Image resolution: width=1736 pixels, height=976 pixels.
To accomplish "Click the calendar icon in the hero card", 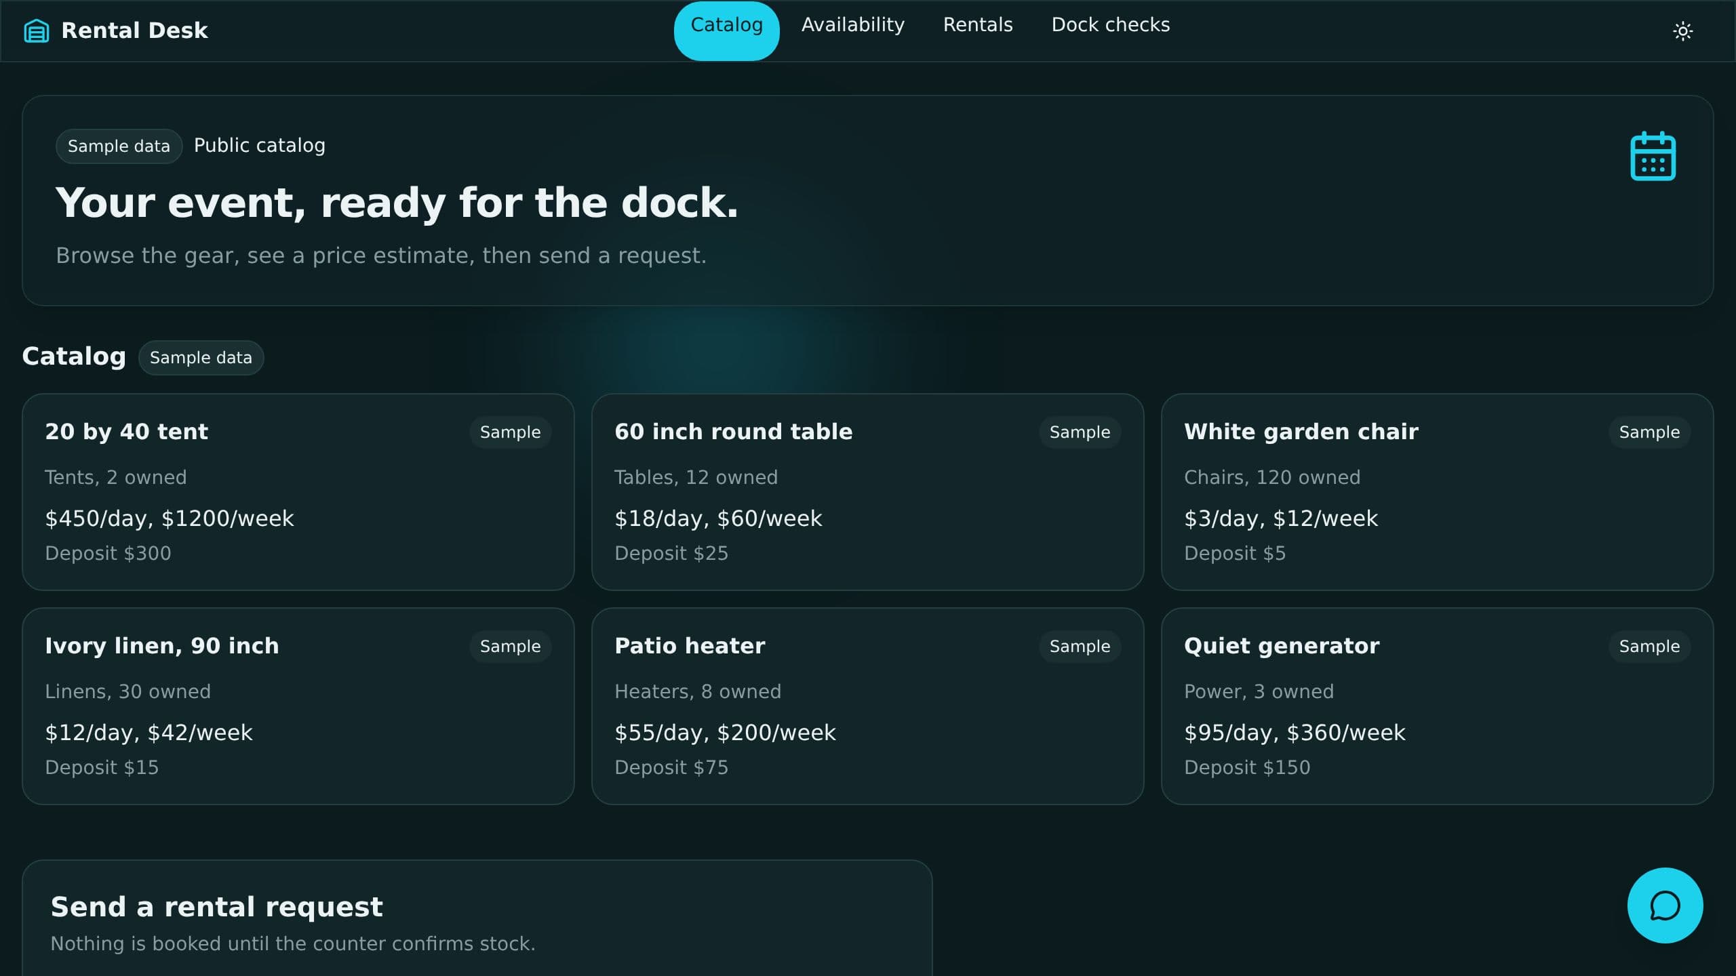I will point(1653,157).
